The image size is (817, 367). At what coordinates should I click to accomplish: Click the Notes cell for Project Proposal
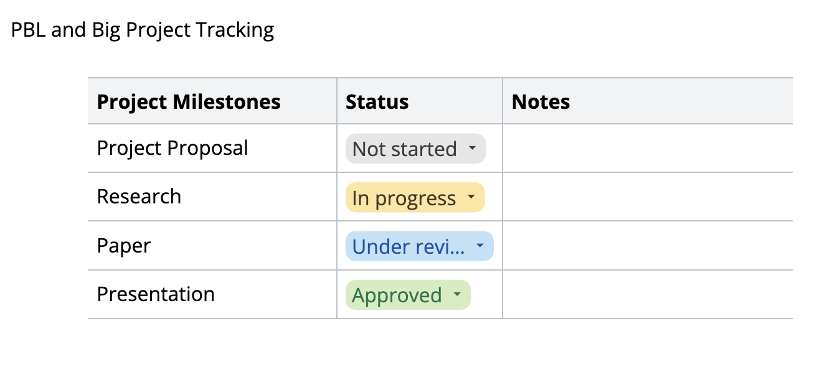point(647,149)
